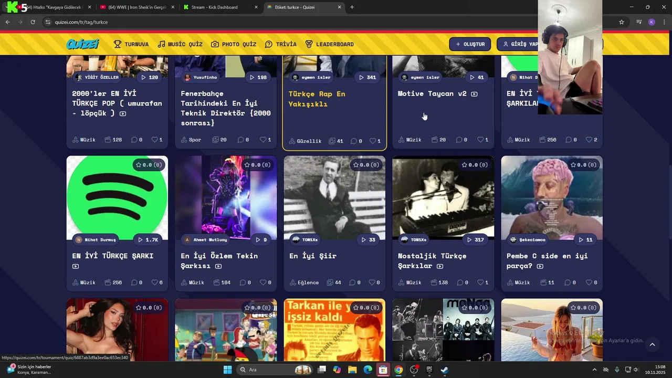The height and width of the screenshot is (378, 672).
Task: Open the Nostaljik Türkçe Şarkılar thumbnail
Action: pyautogui.click(x=443, y=198)
